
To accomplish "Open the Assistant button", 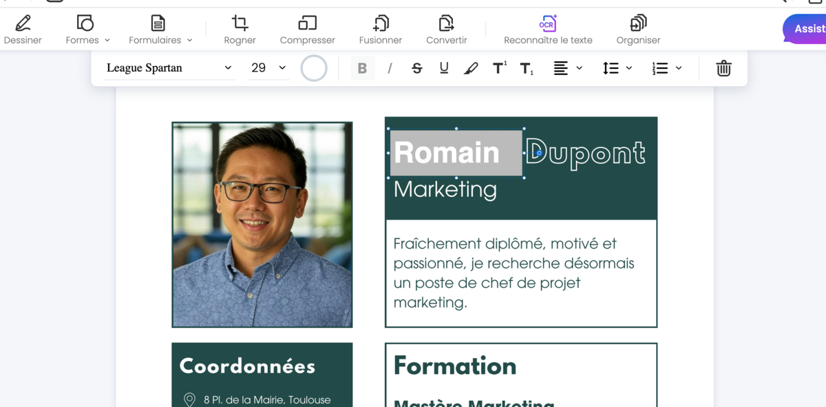I will click(x=805, y=29).
